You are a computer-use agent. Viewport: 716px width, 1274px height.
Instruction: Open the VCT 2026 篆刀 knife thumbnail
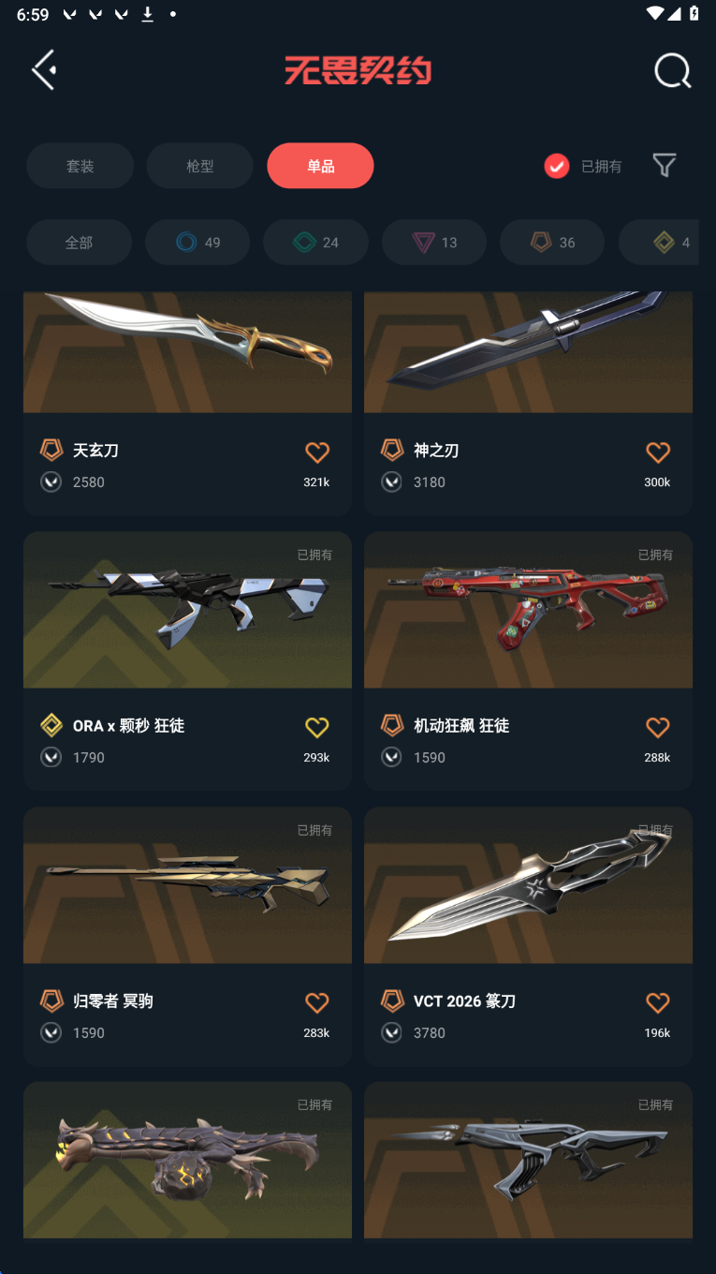tap(528, 885)
